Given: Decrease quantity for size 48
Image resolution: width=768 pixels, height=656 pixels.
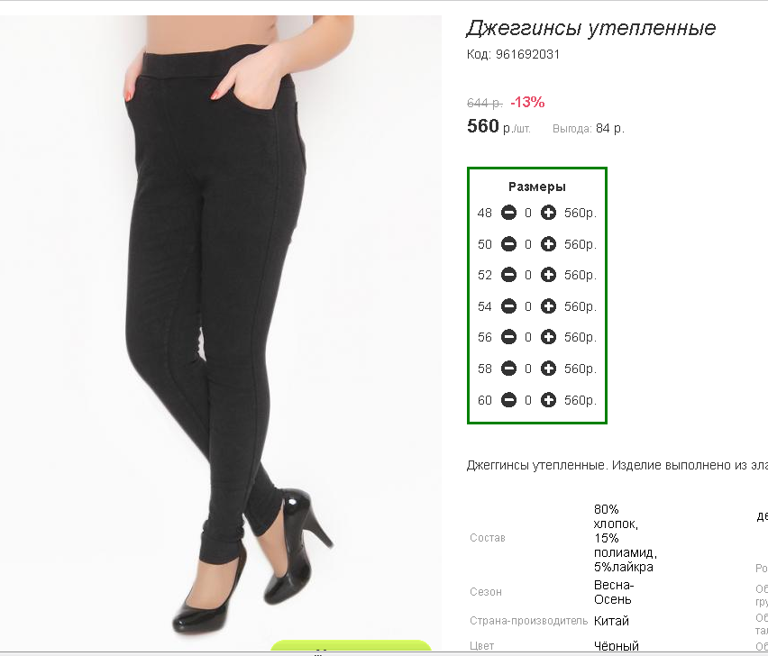Looking at the screenshot, I should [x=508, y=213].
